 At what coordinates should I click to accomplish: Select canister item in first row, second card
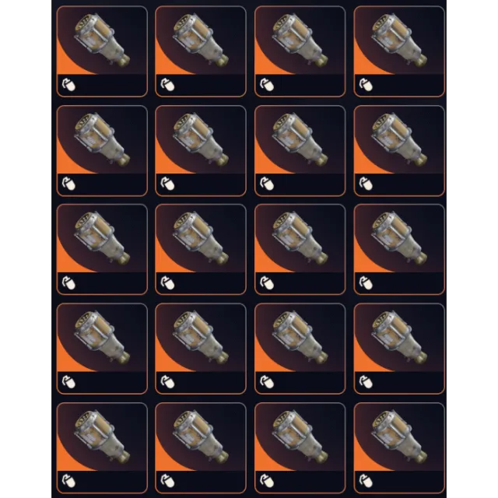(201, 40)
